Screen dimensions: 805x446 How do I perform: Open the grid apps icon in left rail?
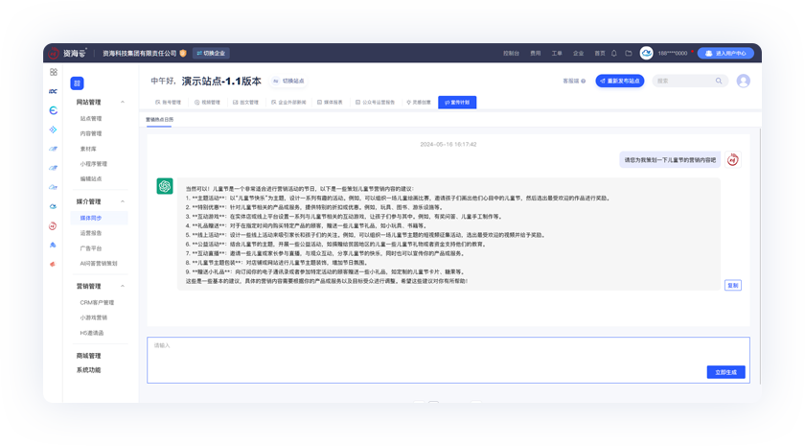[54, 72]
